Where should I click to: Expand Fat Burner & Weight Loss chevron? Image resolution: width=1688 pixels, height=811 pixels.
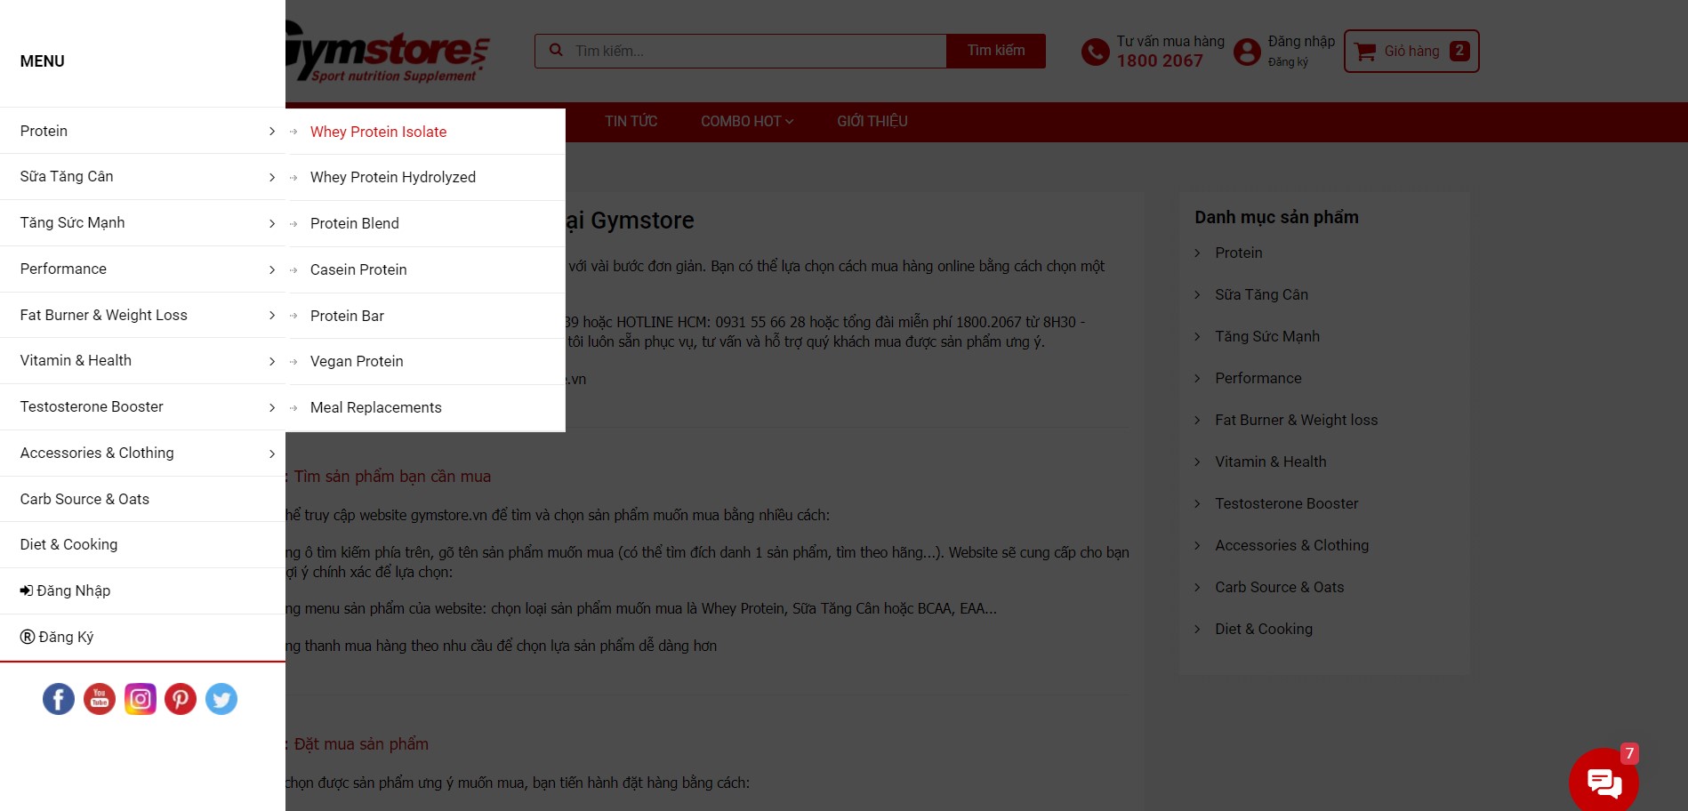[272, 315]
